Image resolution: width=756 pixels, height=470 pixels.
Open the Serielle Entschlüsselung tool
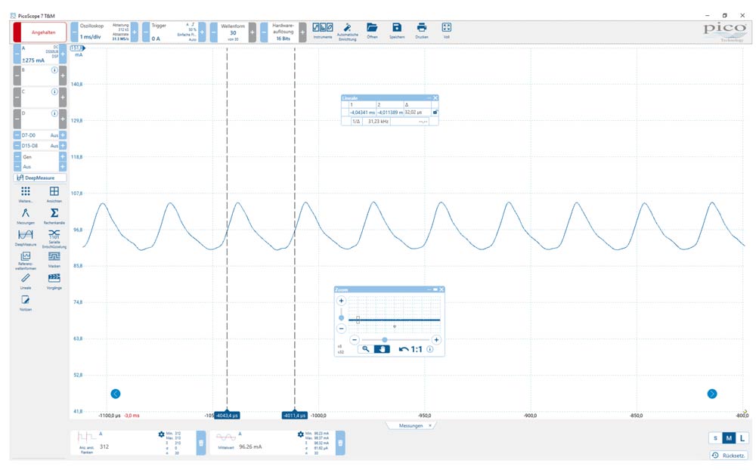(54, 235)
